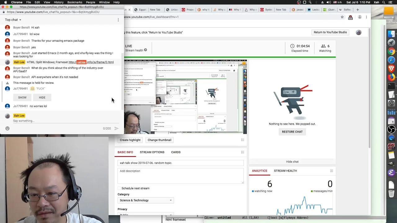Open the History menu
397x223 pixels.
59,2
